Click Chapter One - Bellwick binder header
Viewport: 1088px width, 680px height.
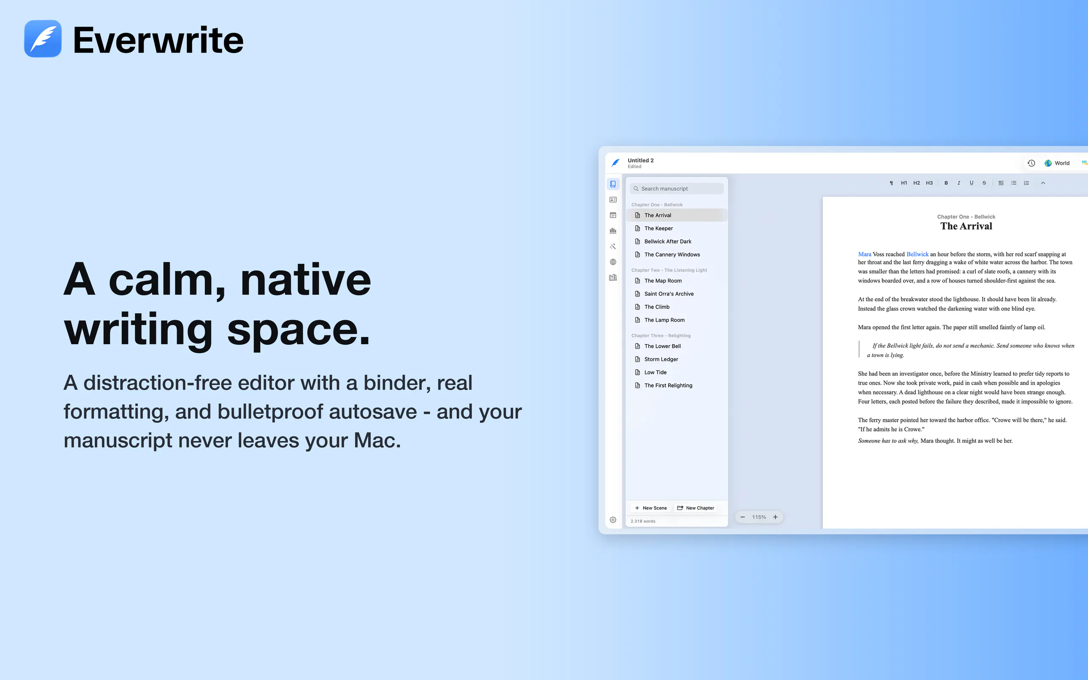coord(657,204)
